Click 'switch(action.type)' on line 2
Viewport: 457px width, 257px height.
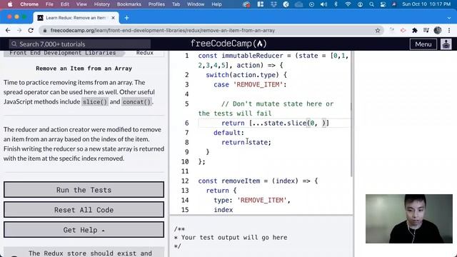[242, 75]
